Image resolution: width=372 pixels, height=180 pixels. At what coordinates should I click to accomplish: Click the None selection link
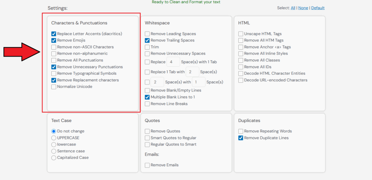pyautogui.click(x=303, y=8)
